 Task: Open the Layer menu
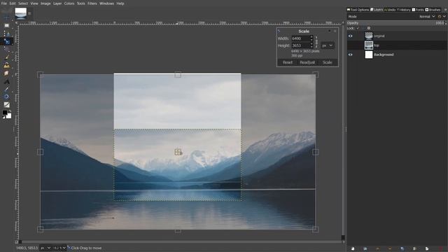pos(57,3)
